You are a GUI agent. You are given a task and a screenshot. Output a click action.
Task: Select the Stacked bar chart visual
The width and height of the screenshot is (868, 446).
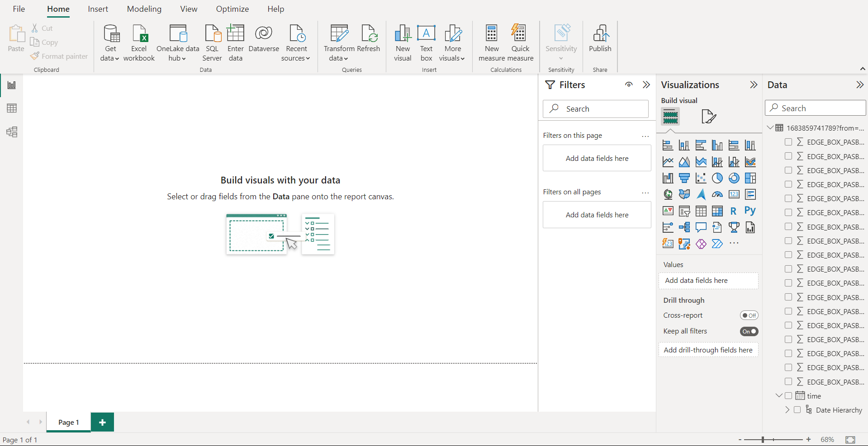668,146
